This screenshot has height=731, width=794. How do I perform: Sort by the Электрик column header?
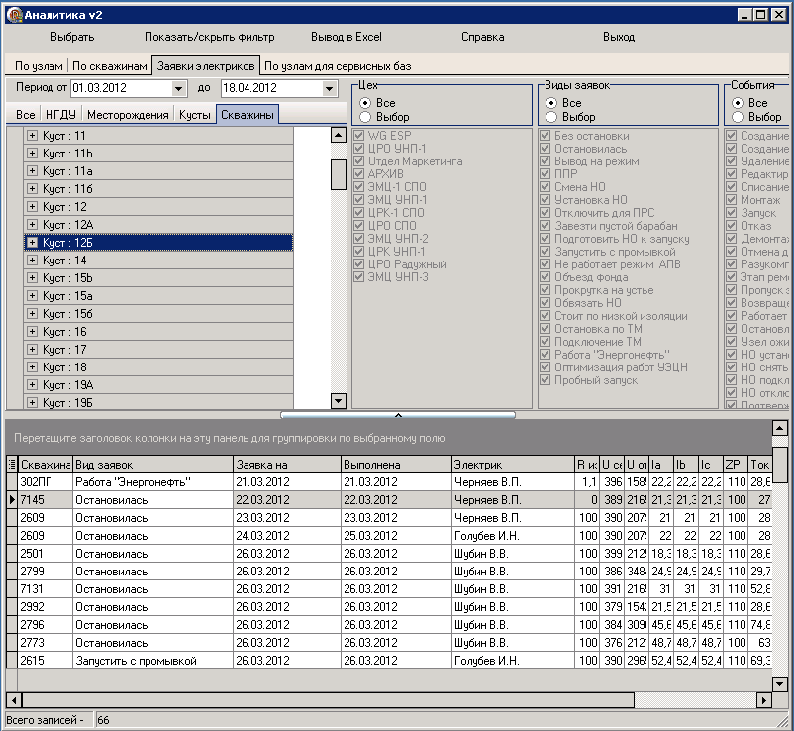[513, 465]
